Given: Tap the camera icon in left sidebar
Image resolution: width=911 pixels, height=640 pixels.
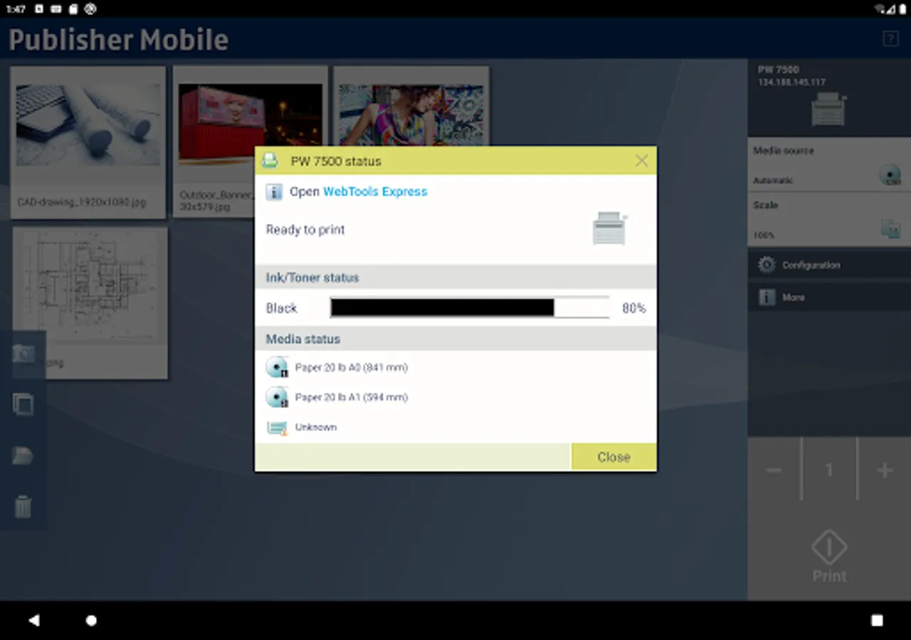Looking at the screenshot, I should point(23,353).
